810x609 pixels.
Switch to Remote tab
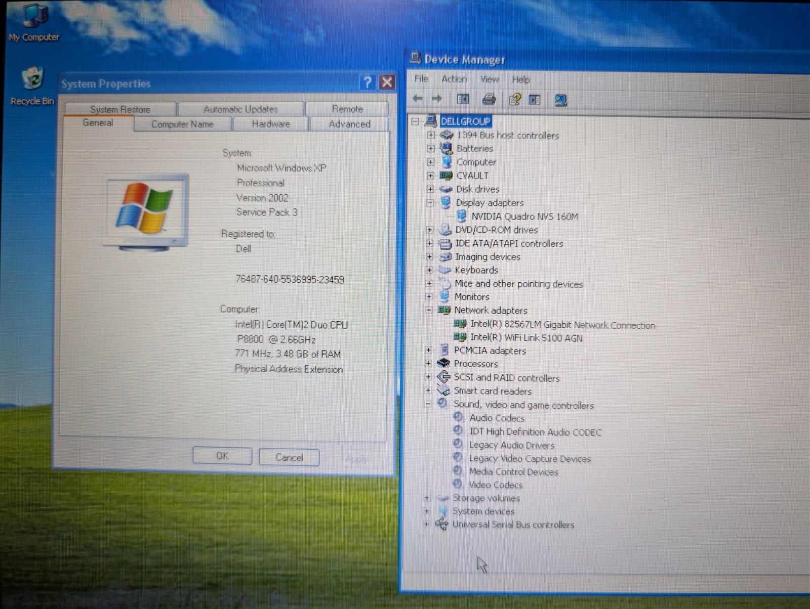tap(347, 109)
